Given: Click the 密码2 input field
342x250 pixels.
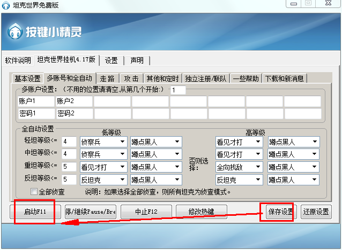Looking at the screenshot, I should 74,113.
